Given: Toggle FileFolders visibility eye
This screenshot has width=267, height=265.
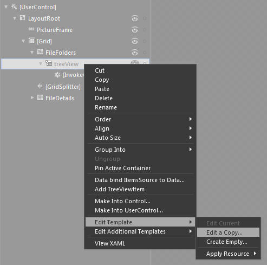Looking at the screenshot, I should point(135,53).
